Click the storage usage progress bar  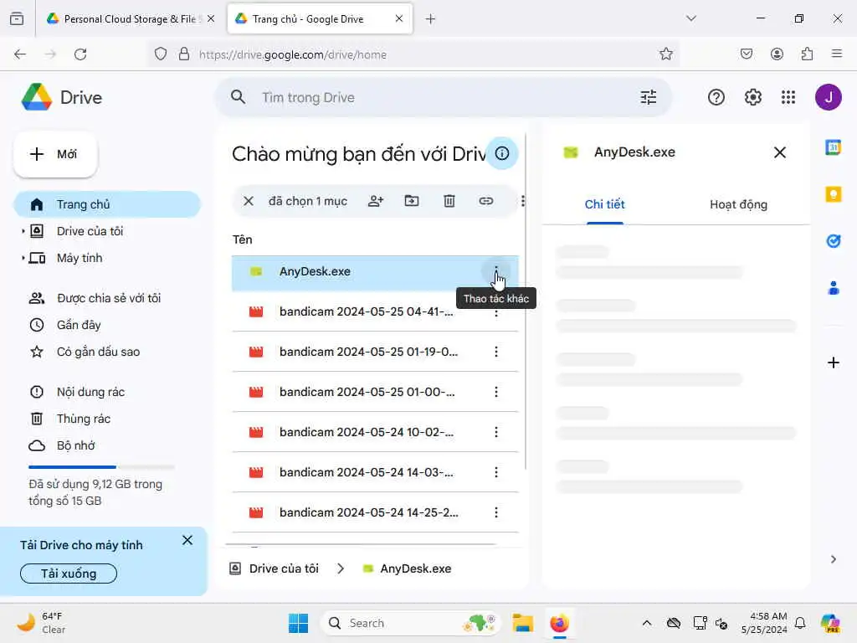pos(101,467)
